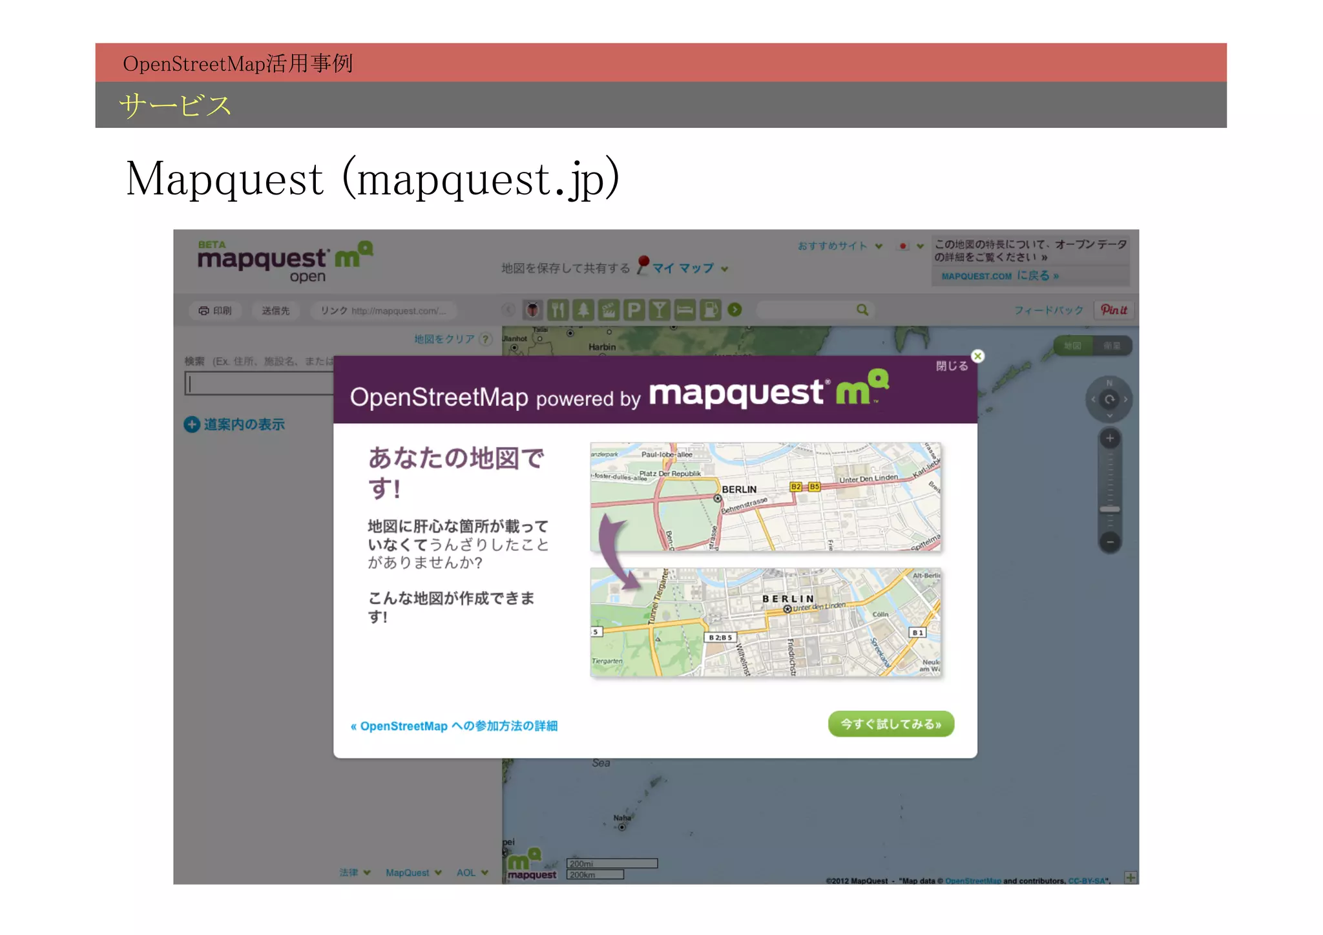The height and width of the screenshot is (935, 1323).
Task: Click the CC-BY-SA license link
Action: (1087, 881)
